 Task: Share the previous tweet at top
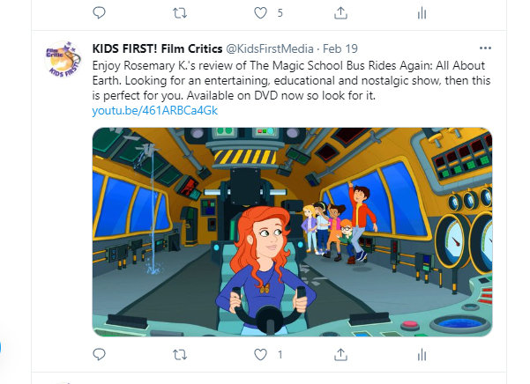(340, 13)
